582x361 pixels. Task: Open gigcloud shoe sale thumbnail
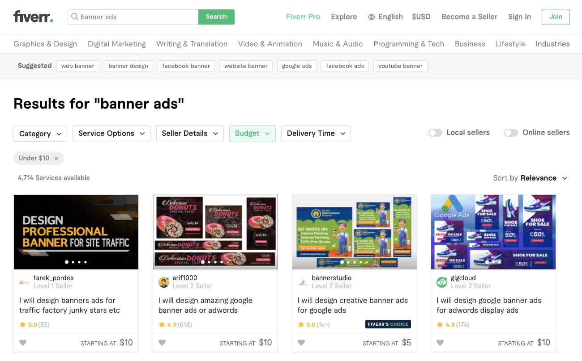[493, 232]
